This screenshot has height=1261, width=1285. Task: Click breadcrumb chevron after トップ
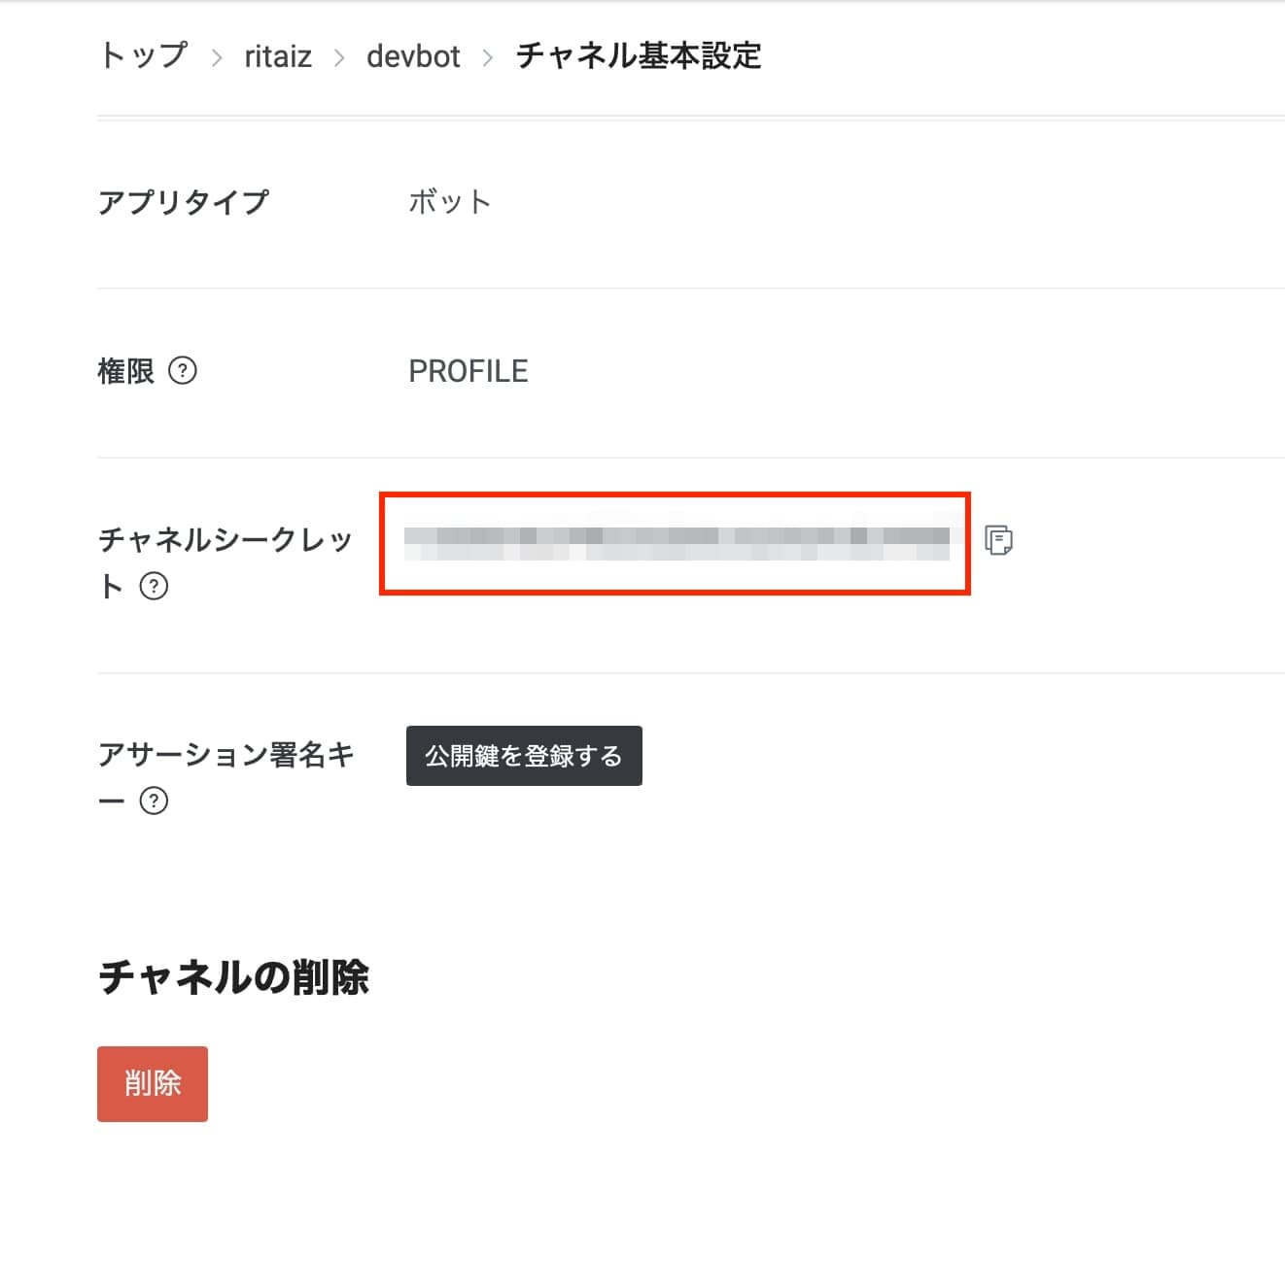[x=217, y=58]
